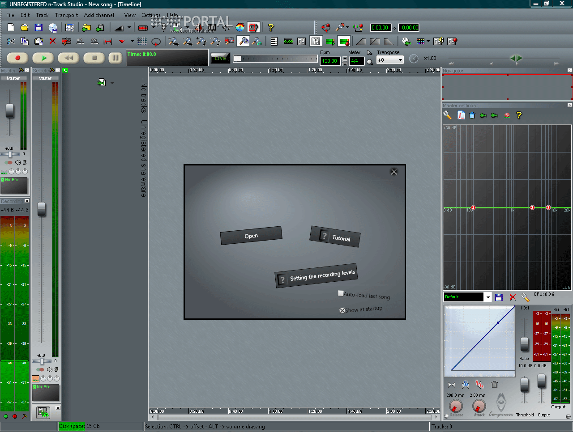Toggle the red-framed view button before the help icon
Screen dimensions: 573x432
[x=253, y=28]
